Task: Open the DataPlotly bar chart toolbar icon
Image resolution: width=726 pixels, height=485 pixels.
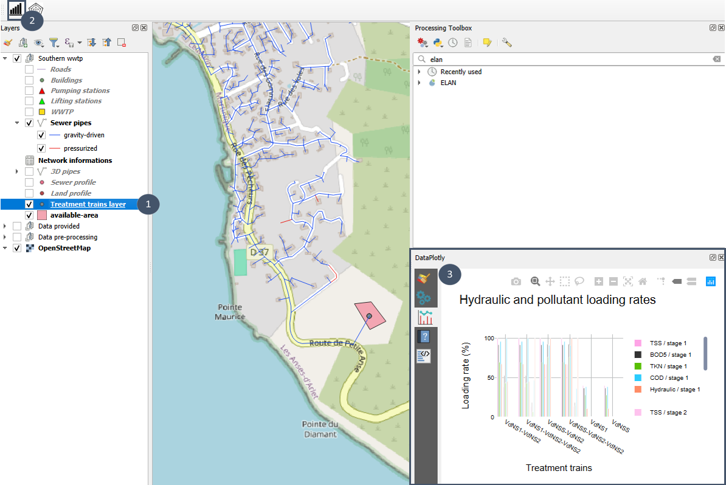Action: click(16, 9)
